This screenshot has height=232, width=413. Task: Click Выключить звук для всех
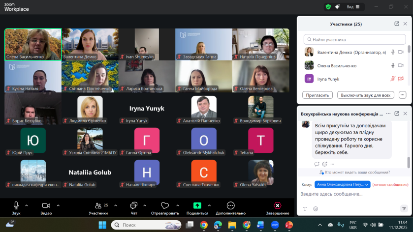click(x=366, y=95)
